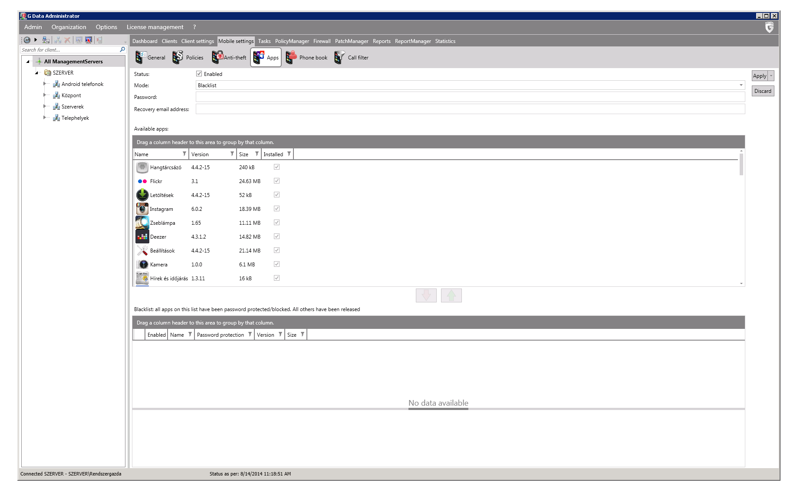Open the Phone book section

pyautogui.click(x=307, y=57)
